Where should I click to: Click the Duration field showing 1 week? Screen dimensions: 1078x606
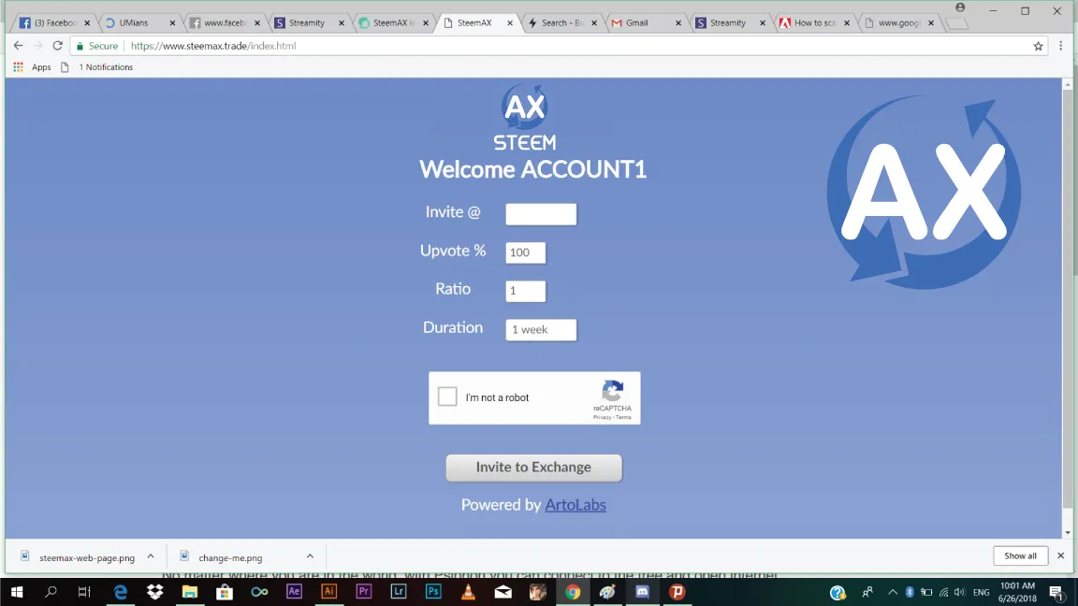click(x=541, y=330)
